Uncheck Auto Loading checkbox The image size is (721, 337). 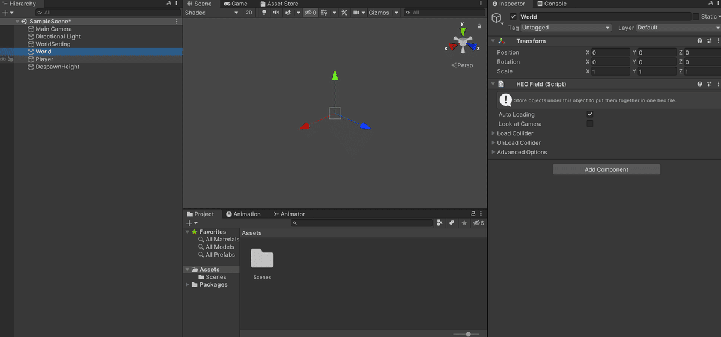point(590,114)
